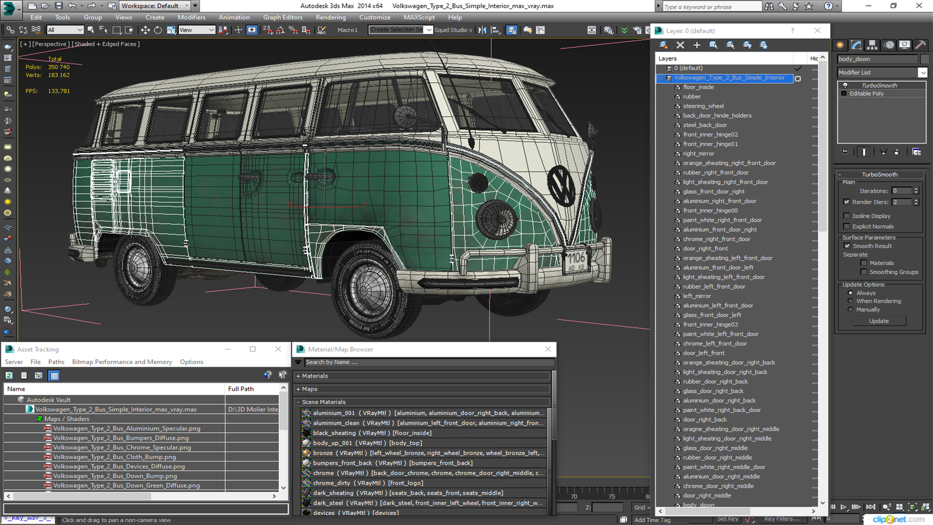This screenshot has height=525, width=933.
Task: Toggle Render Iters checkbox
Action: pyautogui.click(x=847, y=202)
